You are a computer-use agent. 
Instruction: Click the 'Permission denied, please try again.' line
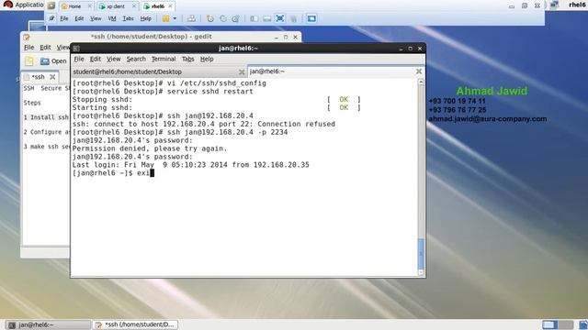150,148
